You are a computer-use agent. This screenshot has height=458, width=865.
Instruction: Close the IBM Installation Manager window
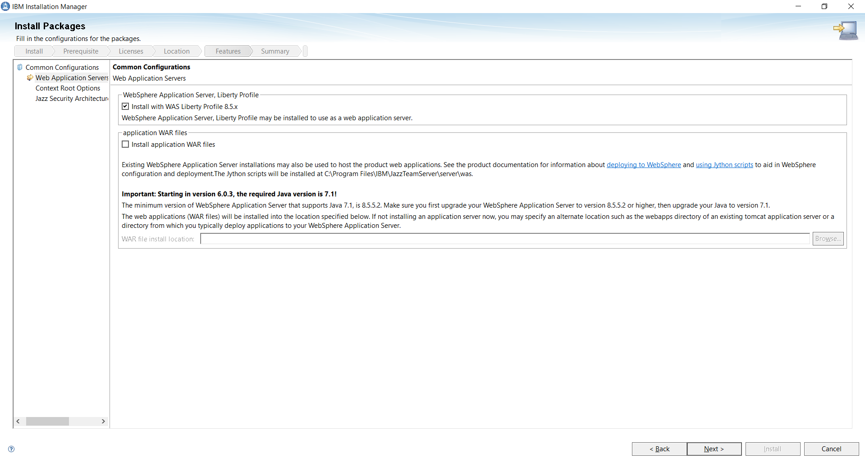coord(851,6)
